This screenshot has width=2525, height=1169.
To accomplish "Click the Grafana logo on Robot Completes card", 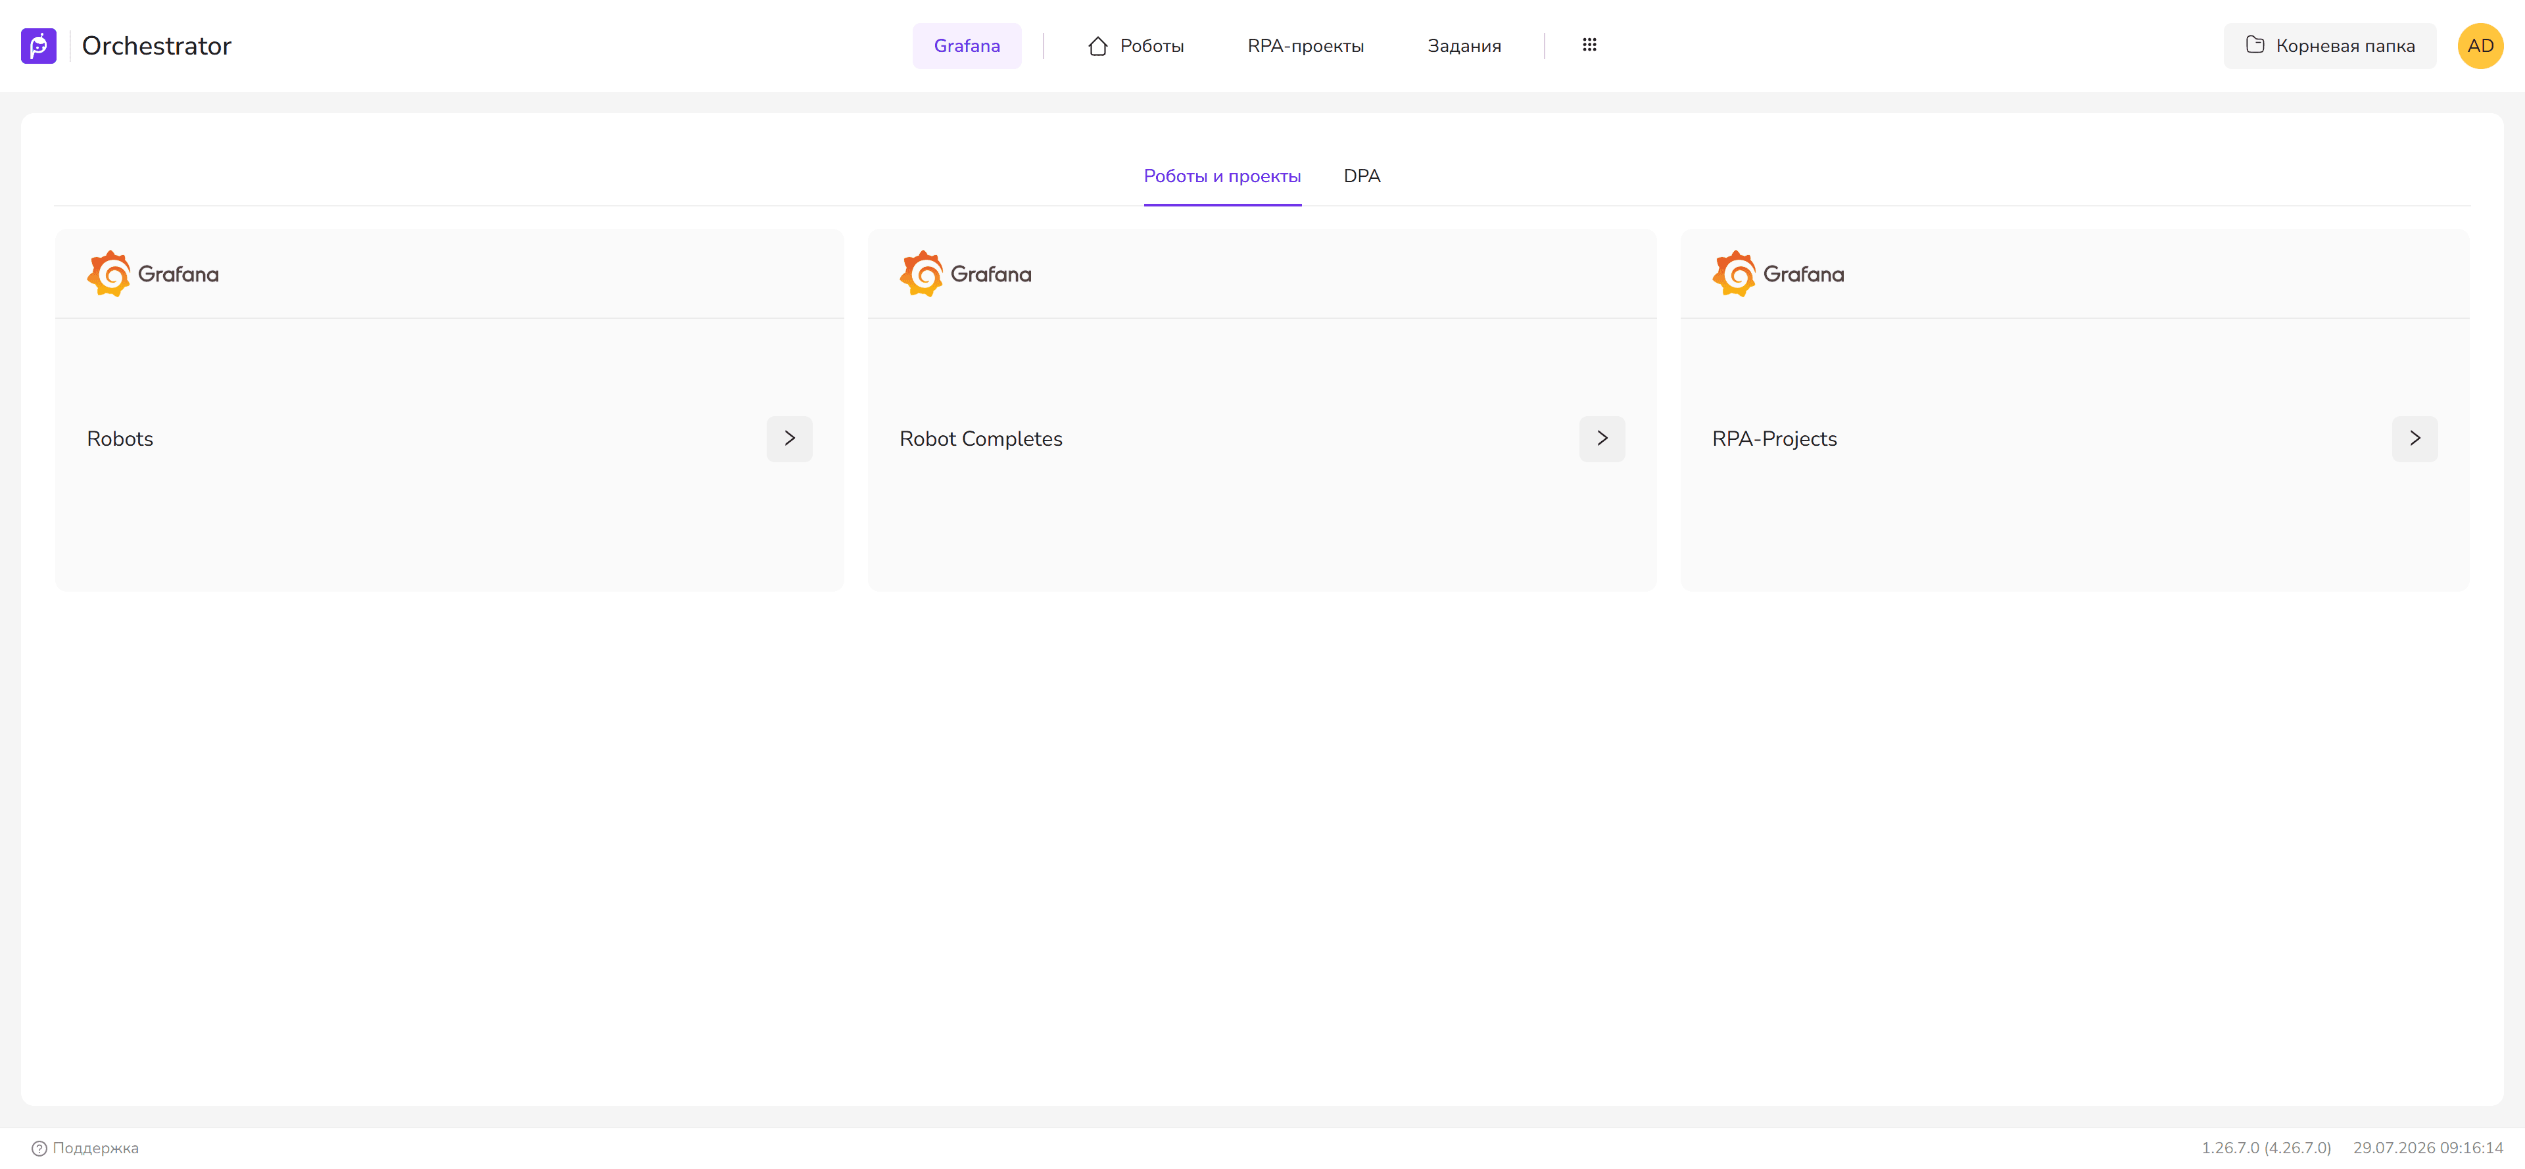I will pos(965,274).
